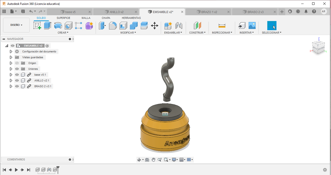
Task: Expand Vistas guardadas
Action: (x=11, y=57)
